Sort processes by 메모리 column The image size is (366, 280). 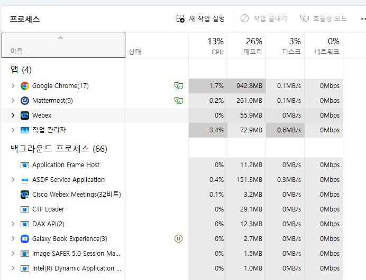coord(246,45)
